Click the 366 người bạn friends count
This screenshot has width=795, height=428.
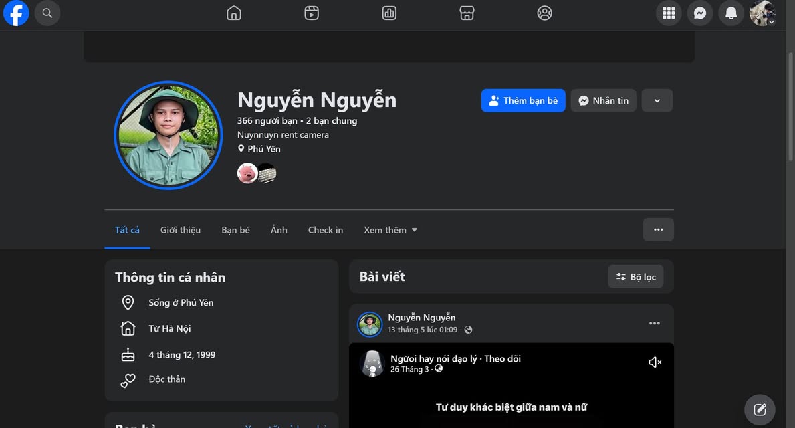point(267,120)
